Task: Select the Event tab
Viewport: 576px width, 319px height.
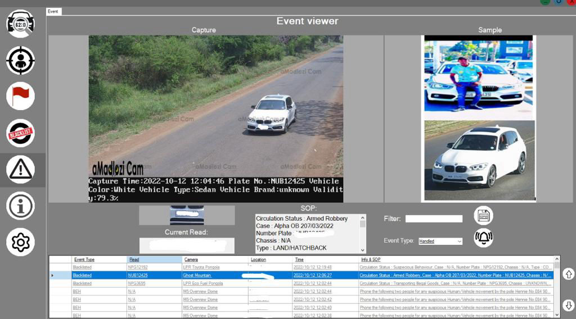Action: pos(53,11)
